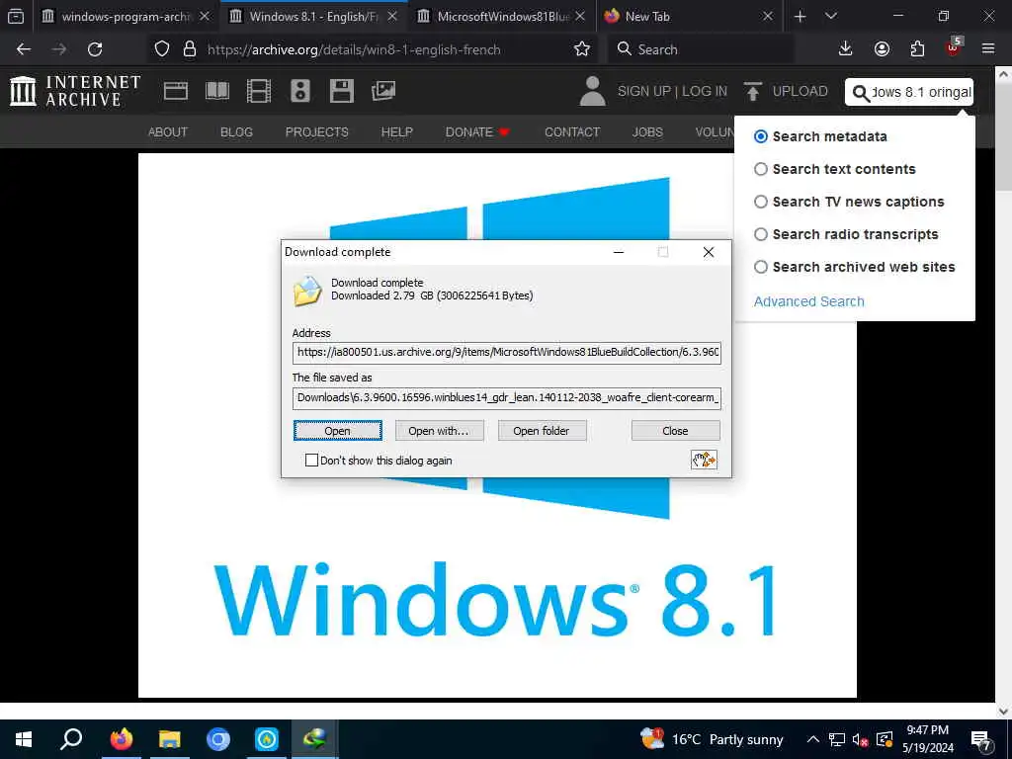
Task: Follow the Advanced Search link
Action: click(x=808, y=301)
